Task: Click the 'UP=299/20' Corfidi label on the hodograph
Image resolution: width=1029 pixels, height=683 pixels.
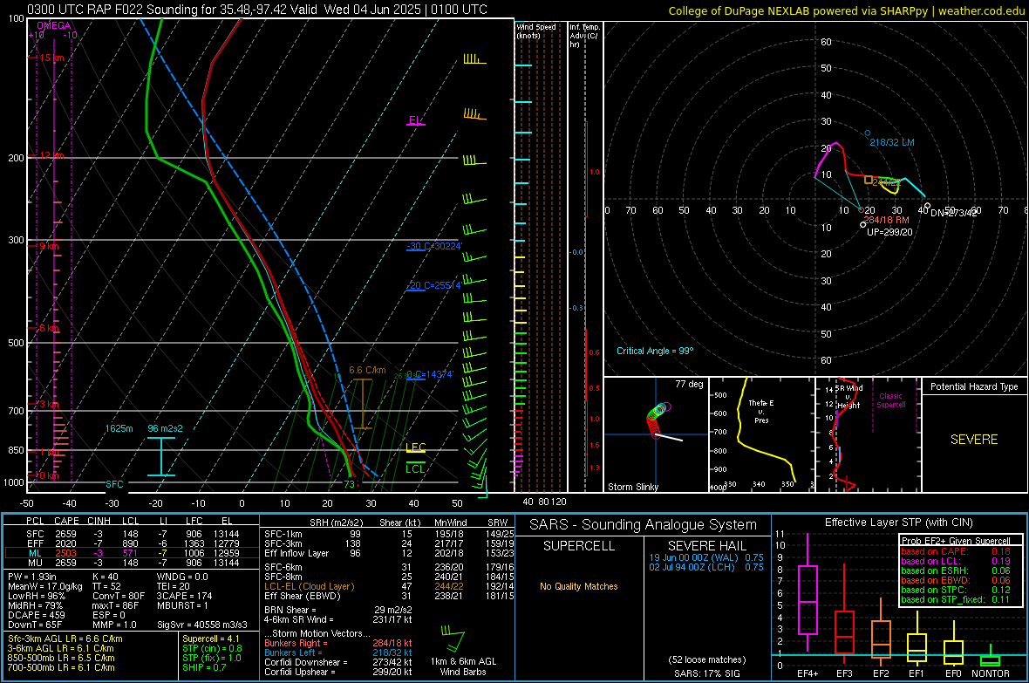Action: click(889, 232)
